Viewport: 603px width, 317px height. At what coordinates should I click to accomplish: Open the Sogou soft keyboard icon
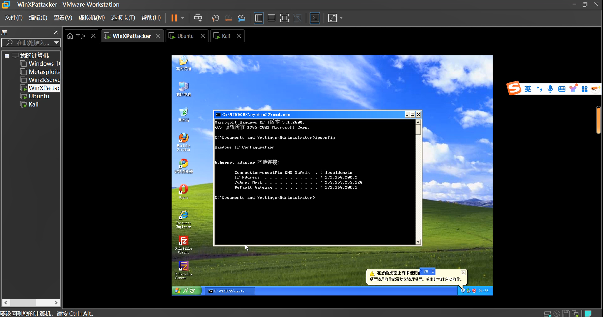[x=562, y=89]
